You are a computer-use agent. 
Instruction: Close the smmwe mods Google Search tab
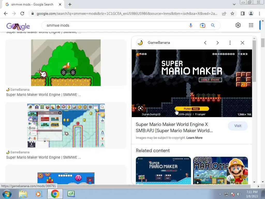click(x=60, y=4)
